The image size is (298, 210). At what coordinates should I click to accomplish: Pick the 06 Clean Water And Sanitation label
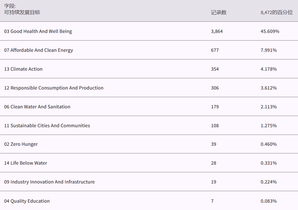(x=37, y=107)
